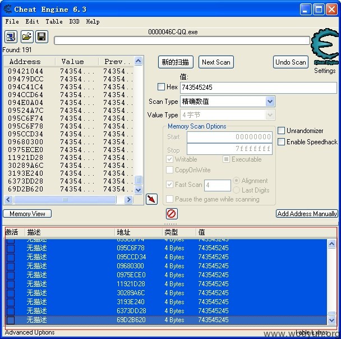341x339 pixels.
Task: Tick activate box for address 09680300 row
Action: [x=11, y=266]
